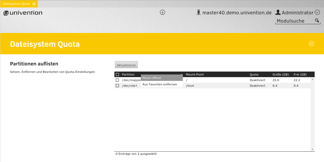This screenshot has width=324, height=162.
Task: Click the circled up-arrow icon in header
Action: [163, 12]
